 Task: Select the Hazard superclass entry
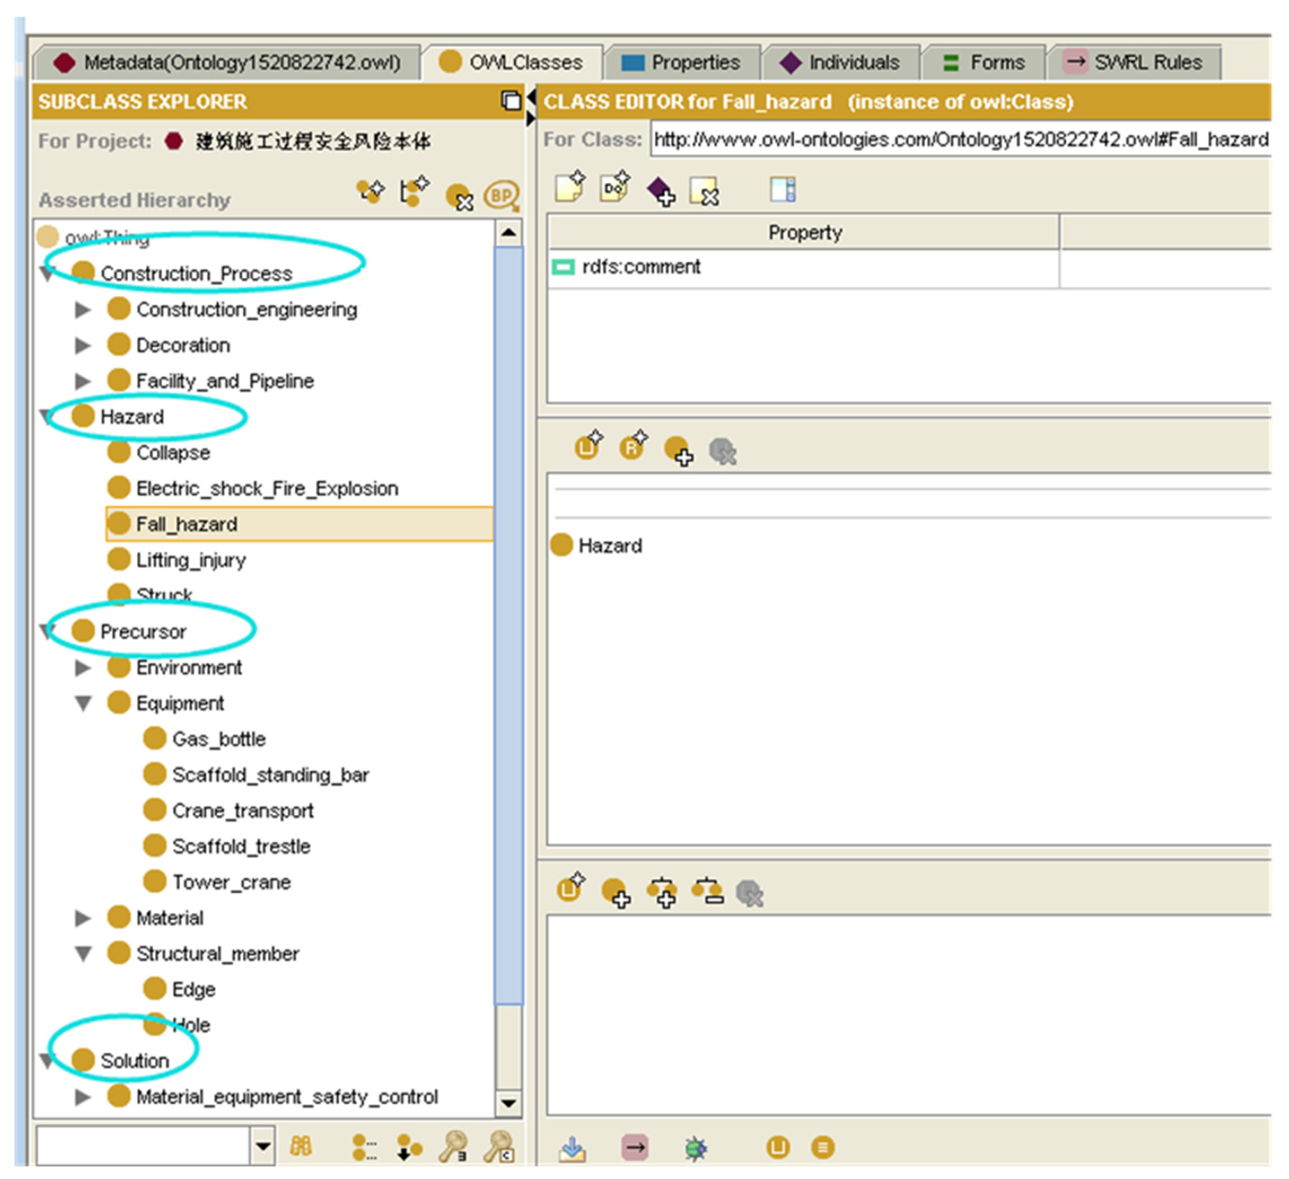point(609,546)
